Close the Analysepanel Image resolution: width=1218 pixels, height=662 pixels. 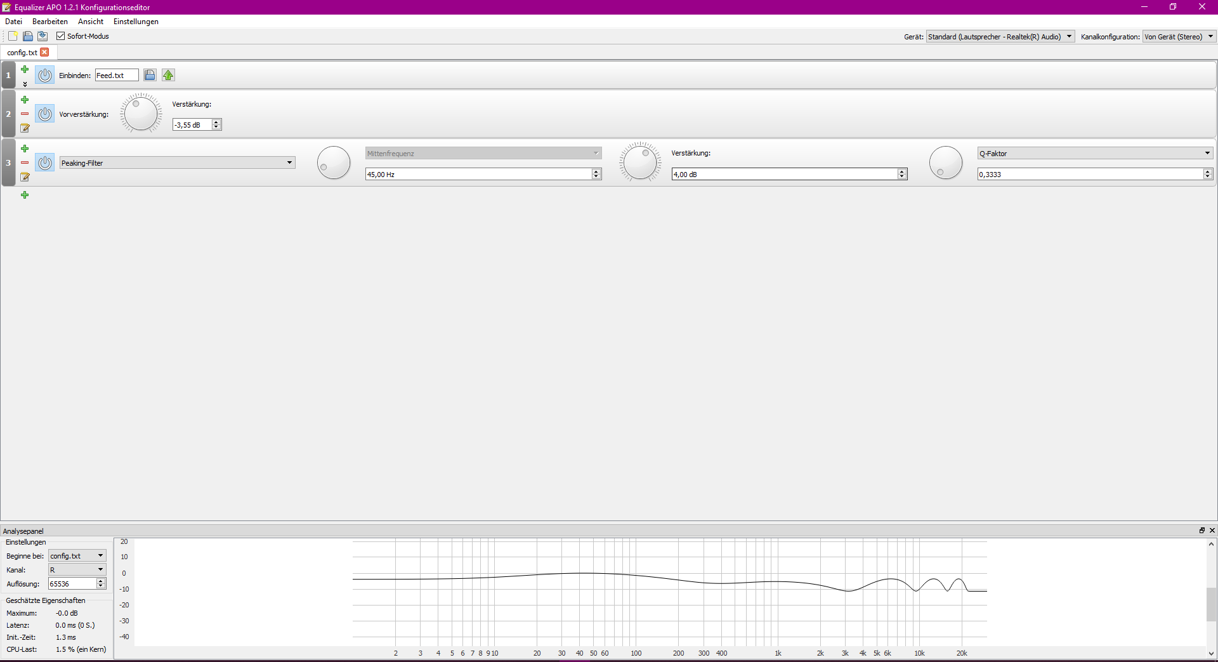(x=1212, y=531)
